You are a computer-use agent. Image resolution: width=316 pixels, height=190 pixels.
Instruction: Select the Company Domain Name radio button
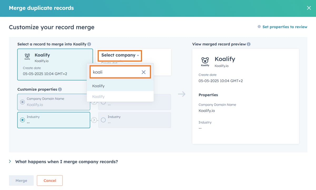pos(22,102)
